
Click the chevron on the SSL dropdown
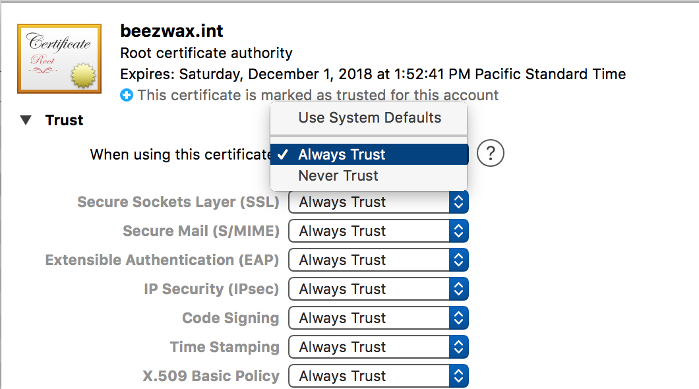458,202
